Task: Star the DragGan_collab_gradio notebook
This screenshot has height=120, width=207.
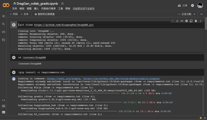Action: pyautogui.click(x=62, y=4)
